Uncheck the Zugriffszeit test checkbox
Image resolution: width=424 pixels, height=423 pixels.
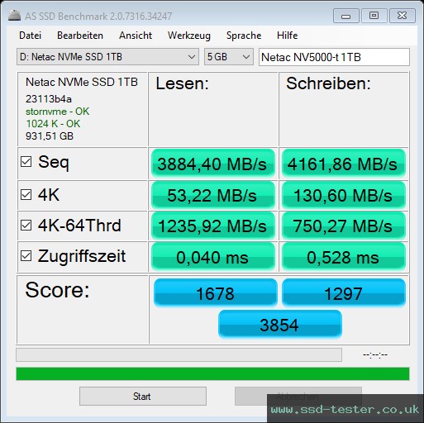point(26,256)
